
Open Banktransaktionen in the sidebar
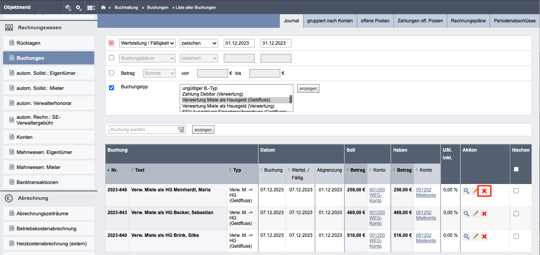(49, 182)
